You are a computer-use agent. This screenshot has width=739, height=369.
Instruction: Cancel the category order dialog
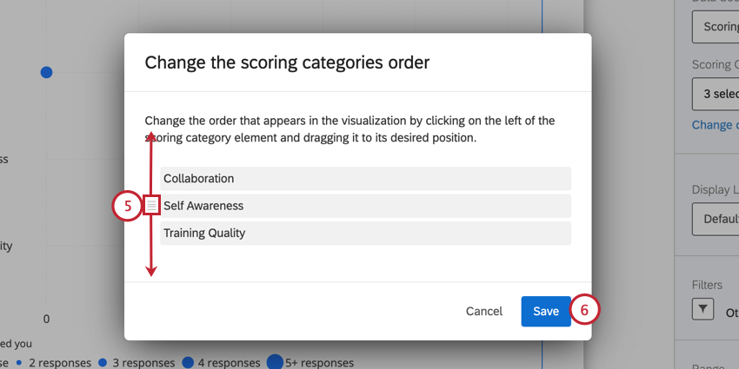tap(484, 311)
